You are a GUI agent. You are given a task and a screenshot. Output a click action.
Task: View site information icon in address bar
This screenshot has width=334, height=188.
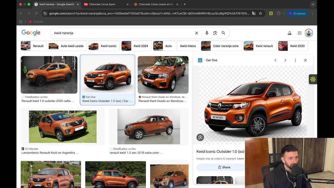click(45, 13)
